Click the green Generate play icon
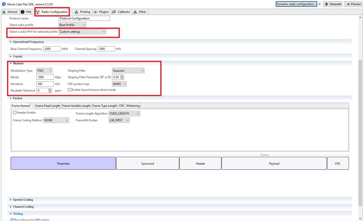Viewport: 363px width, 221px height. click(x=327, y=4)
